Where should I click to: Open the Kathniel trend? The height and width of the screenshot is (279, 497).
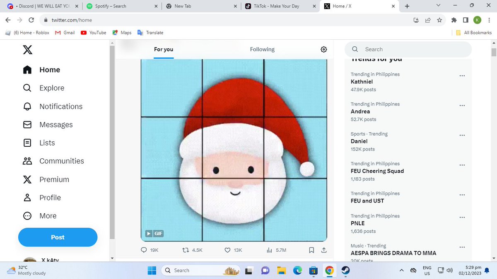coord(362,82)
